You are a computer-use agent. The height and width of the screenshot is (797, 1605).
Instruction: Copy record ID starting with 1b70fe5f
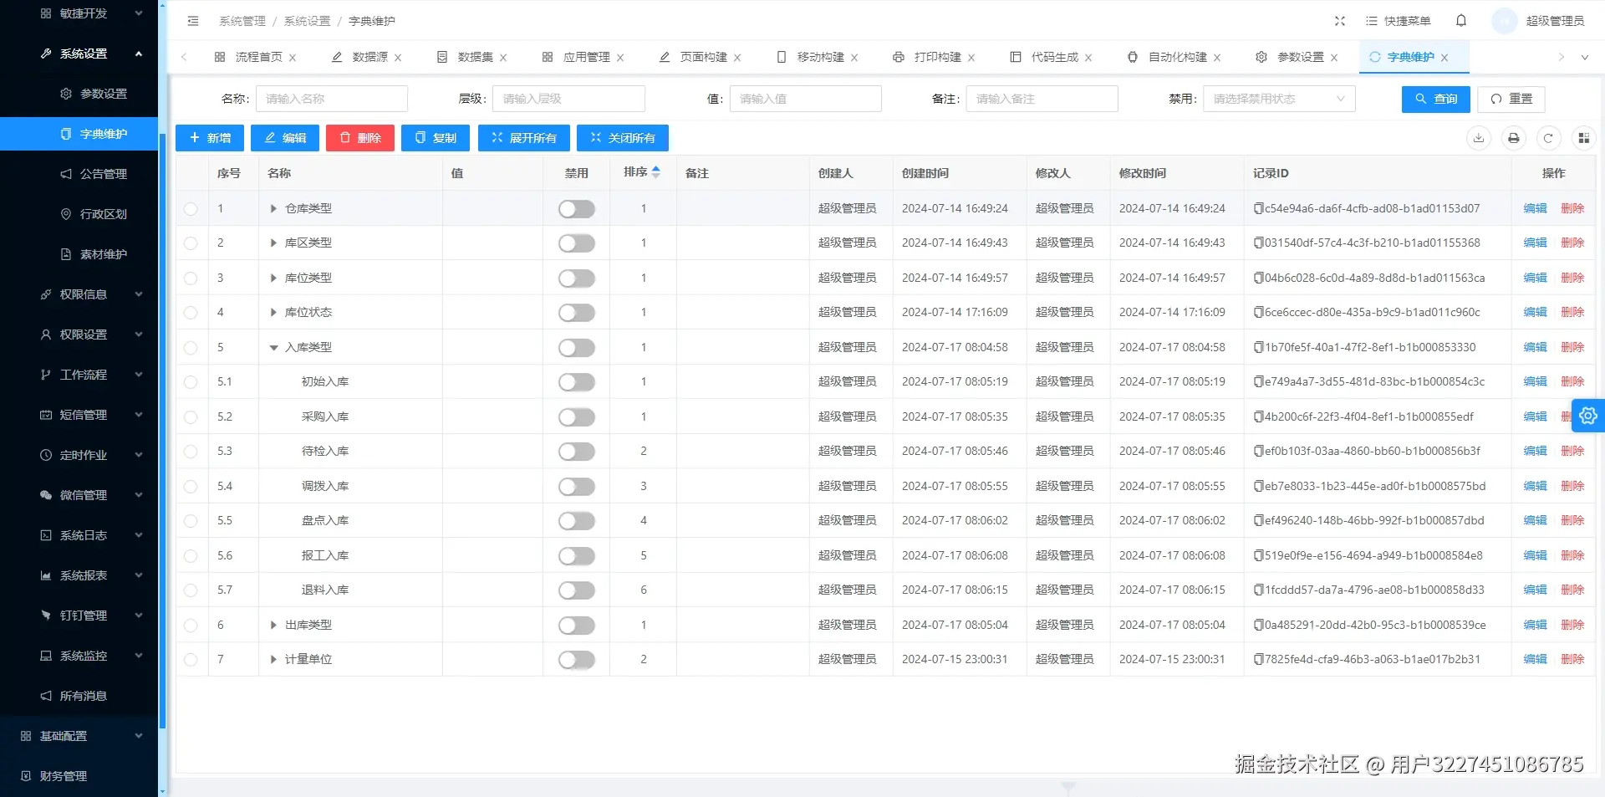pos(1258,347)
